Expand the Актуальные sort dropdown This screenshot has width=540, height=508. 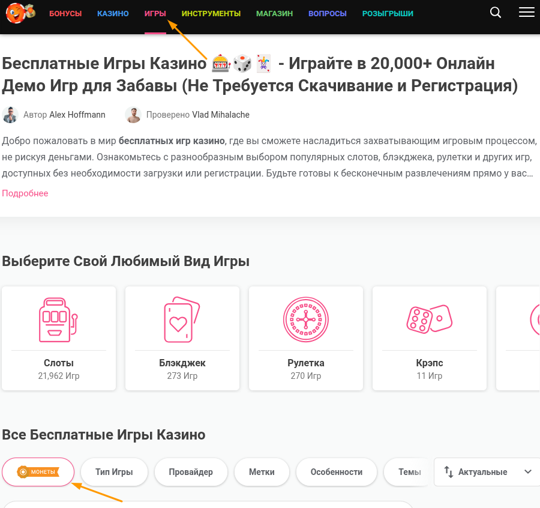[487, 472]
